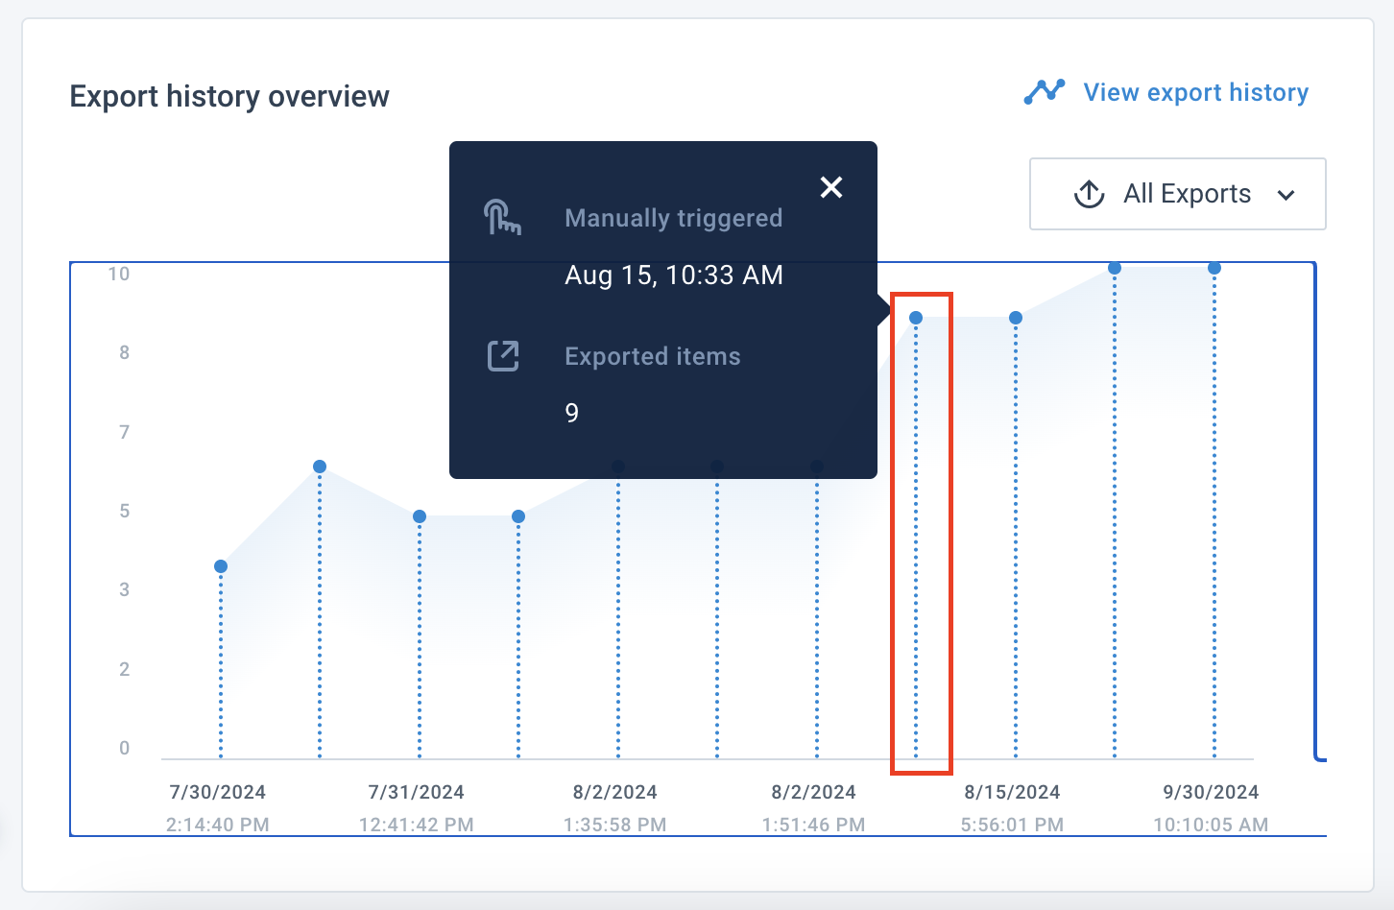Click the y-axis value 7

(125, 432)
